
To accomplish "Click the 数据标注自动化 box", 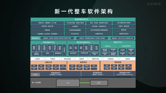I will point(124,34).
